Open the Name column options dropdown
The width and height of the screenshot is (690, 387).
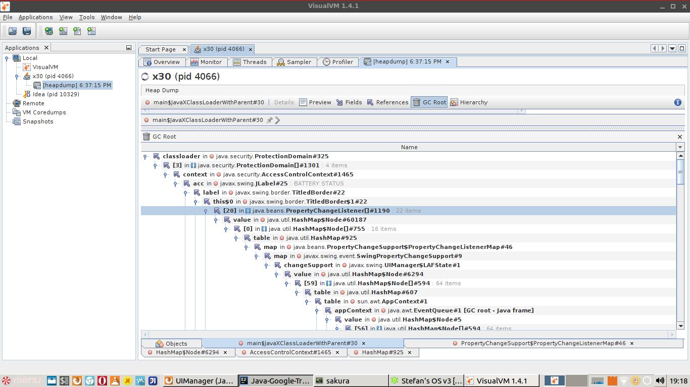[x=680, y=147]
